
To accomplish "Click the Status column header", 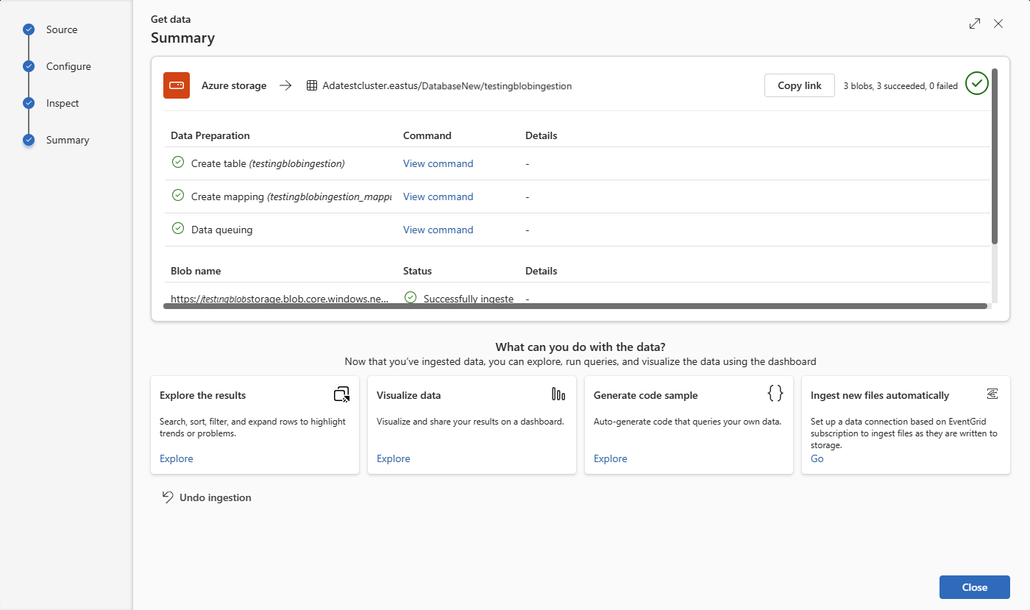I will click(417, 271).
